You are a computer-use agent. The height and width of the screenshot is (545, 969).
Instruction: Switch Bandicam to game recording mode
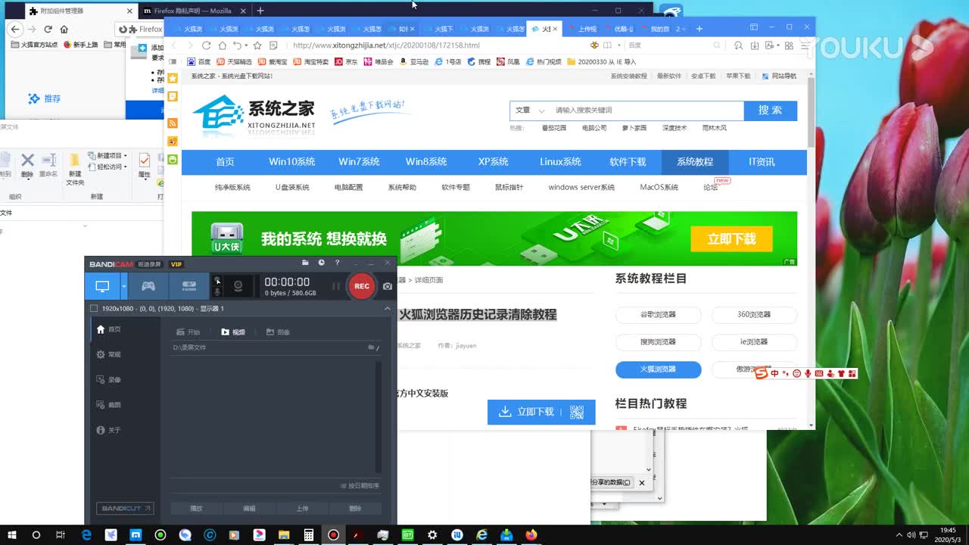(x=148, y=286)
